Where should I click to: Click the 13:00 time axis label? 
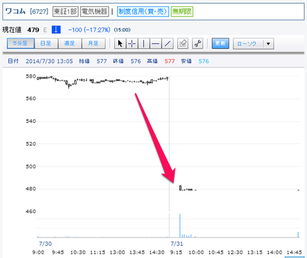point(117,252)
